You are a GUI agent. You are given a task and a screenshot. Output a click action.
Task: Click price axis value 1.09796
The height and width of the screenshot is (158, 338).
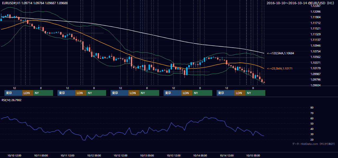(315, 80)
